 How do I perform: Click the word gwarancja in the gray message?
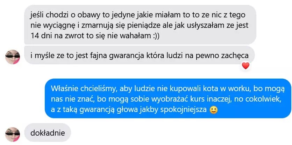click(124, 56)
